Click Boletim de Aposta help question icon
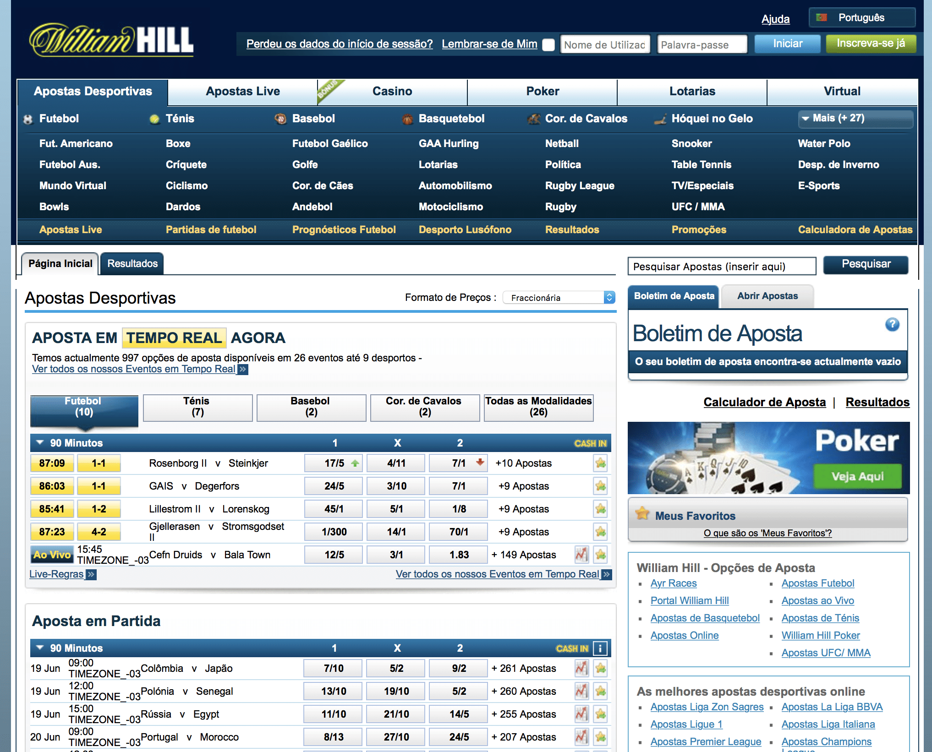 tap(892, 325)
